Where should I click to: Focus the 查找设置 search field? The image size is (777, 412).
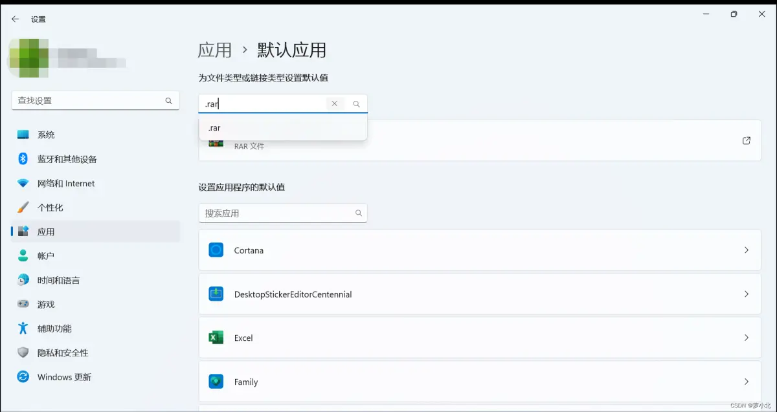pos(95,101)
